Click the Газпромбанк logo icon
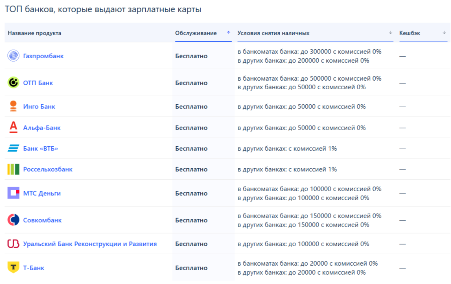 point(13,55)
